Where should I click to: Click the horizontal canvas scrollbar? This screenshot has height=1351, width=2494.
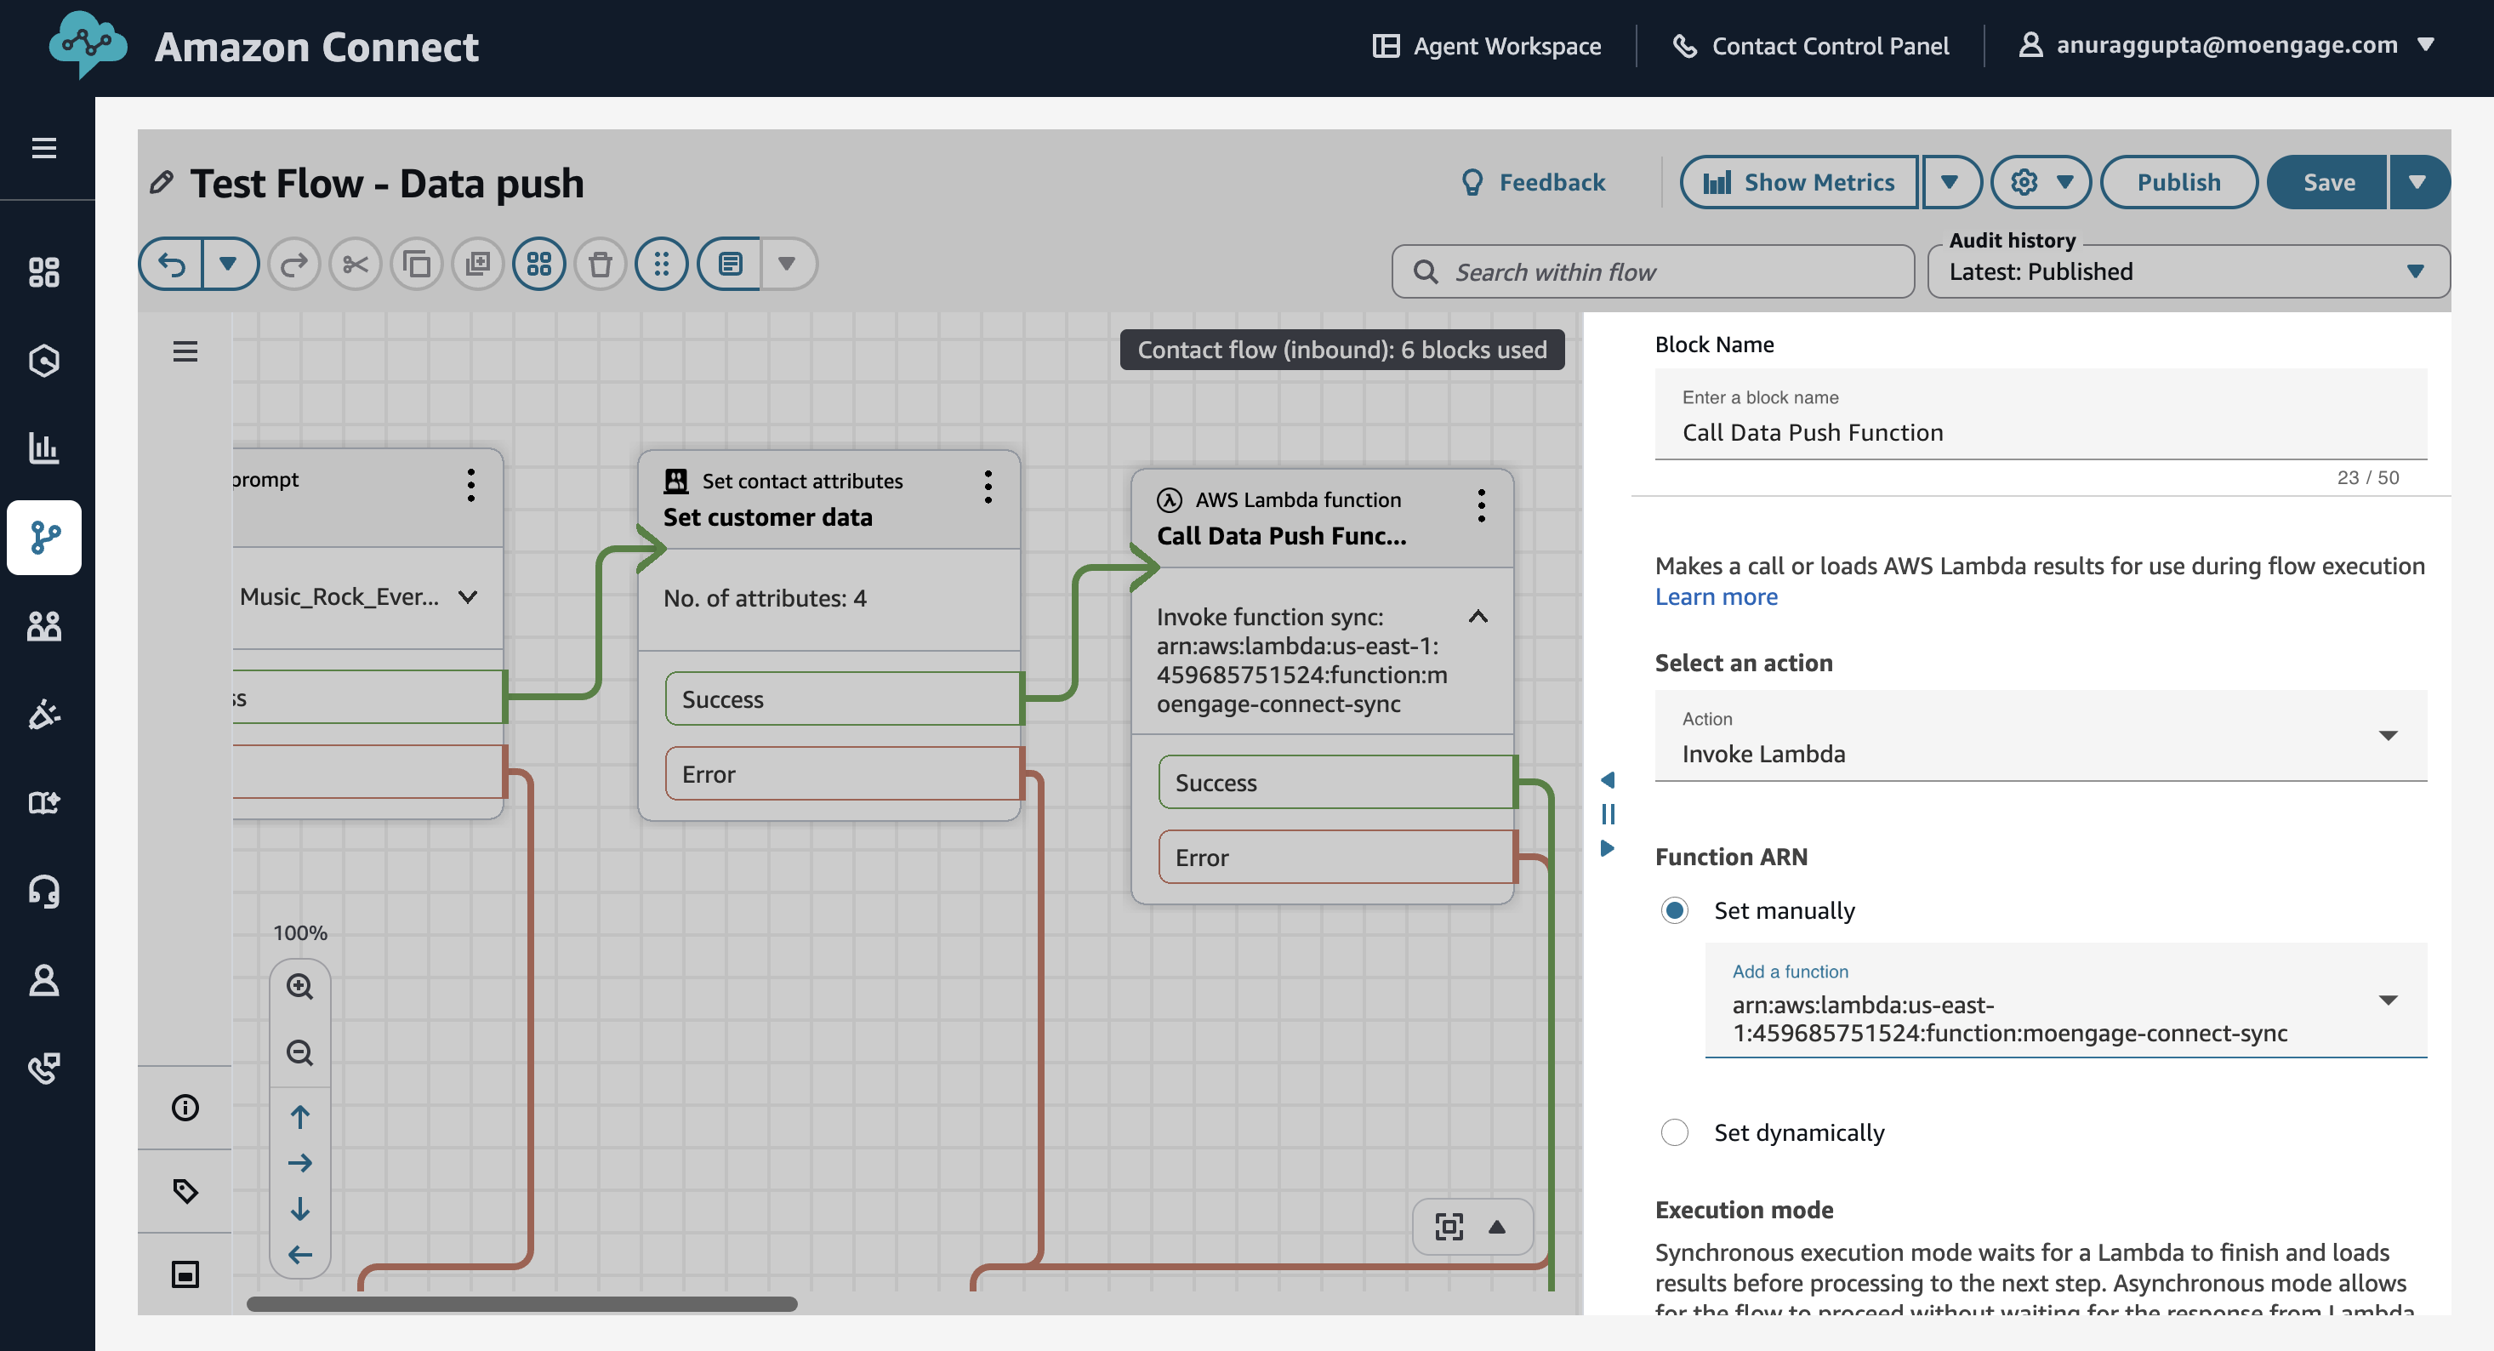pos(521,1304)
